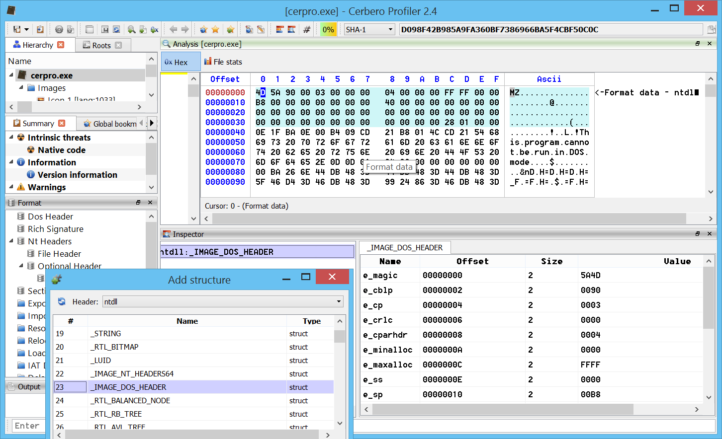
Task: Refresh headers in the Add structure dialog
Action: pyautogui.click(x=62, y=301)
